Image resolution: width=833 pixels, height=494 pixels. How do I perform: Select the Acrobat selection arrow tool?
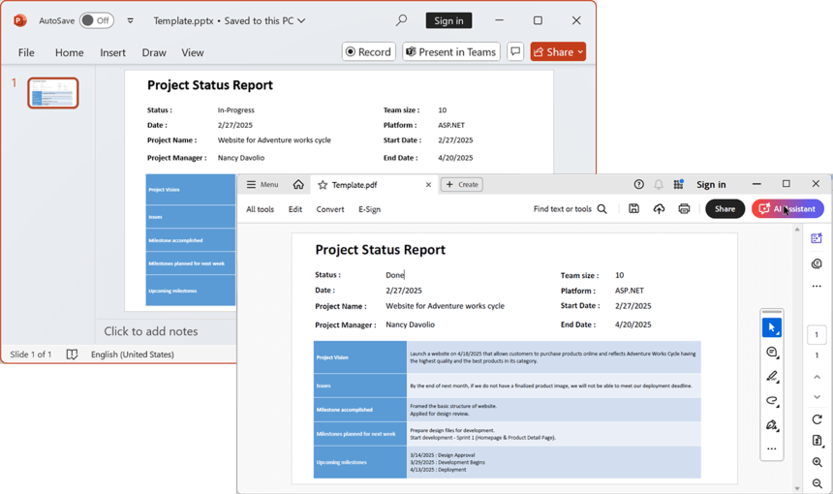click(771, 327)
